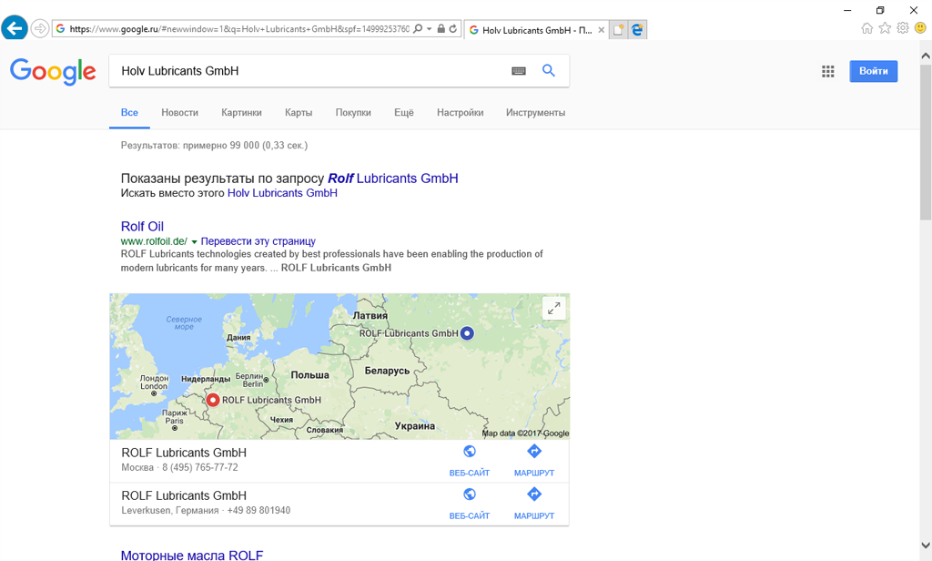The image size is (932, 561).
Task: Click the lock security icon in address bar
Action: [441, 28]
